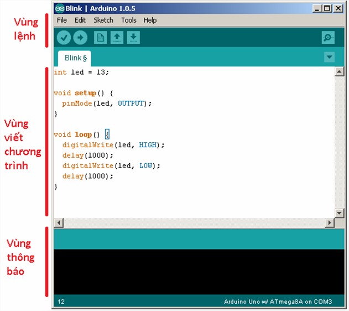349x311 pixels.
Task: Click the Verify checkmark button
Action: 64,38
